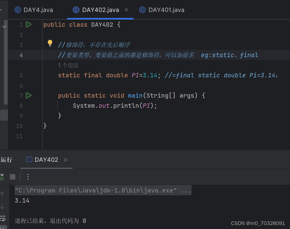Close the DAY402.java editor tab
Viewport: 290px width, 229px height.
(126, 10)
